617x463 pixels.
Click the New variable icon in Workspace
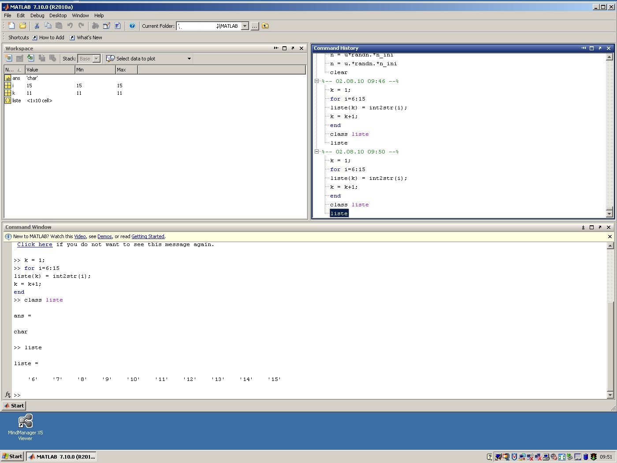(9, 58)
